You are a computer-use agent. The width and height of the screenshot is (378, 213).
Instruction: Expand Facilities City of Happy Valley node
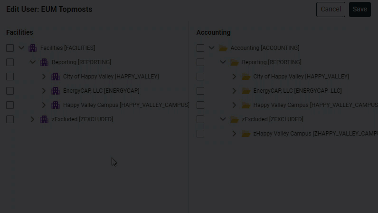tap(44, 77)
